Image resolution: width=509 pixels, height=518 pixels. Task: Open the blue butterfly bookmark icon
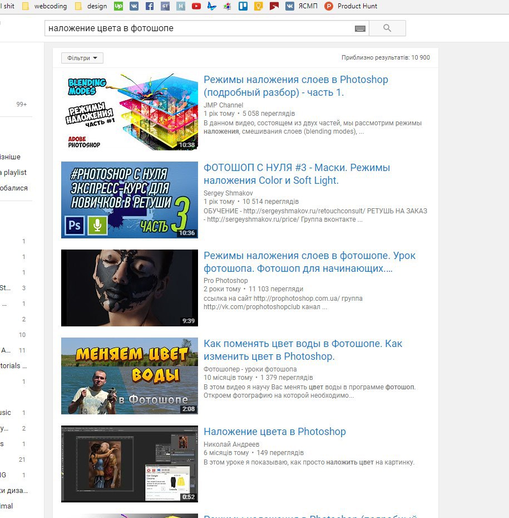point(212,6)
